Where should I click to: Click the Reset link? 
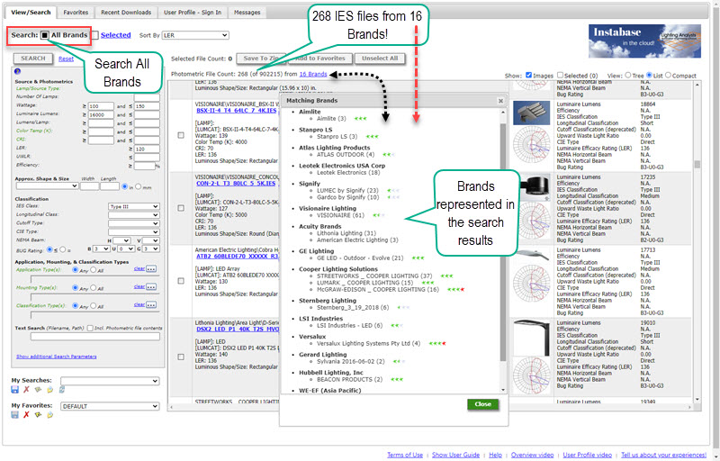coord(66,59)
